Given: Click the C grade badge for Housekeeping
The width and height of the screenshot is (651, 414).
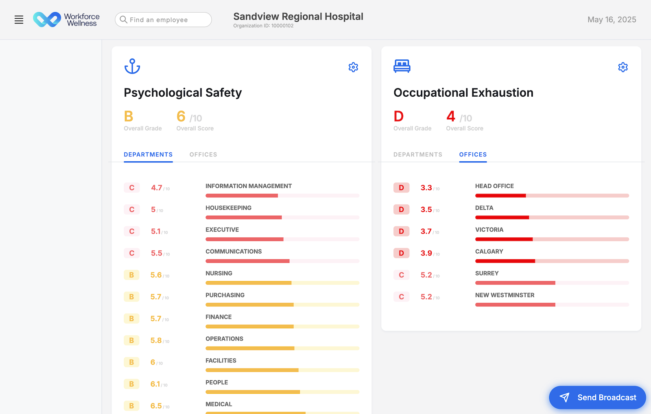Looking at the screenshot, I should [131, 210].
